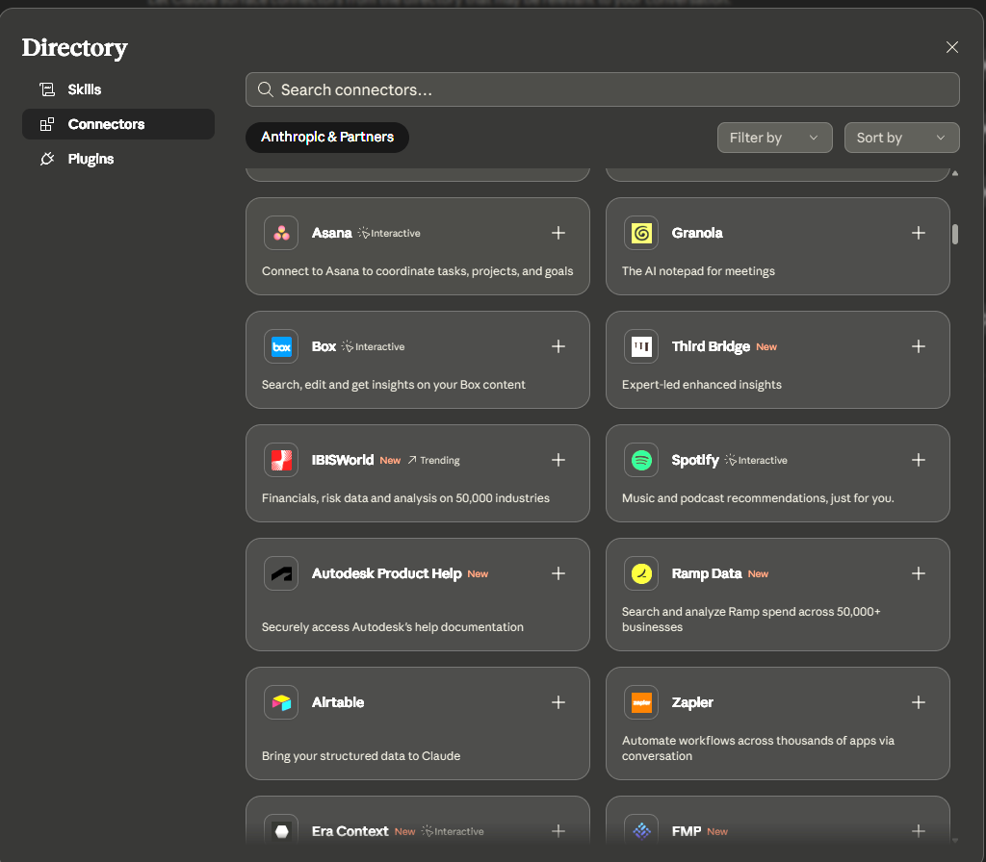The image size is (986, 862).
Task: Open the Granola connector title
Action: click(697, 233)
